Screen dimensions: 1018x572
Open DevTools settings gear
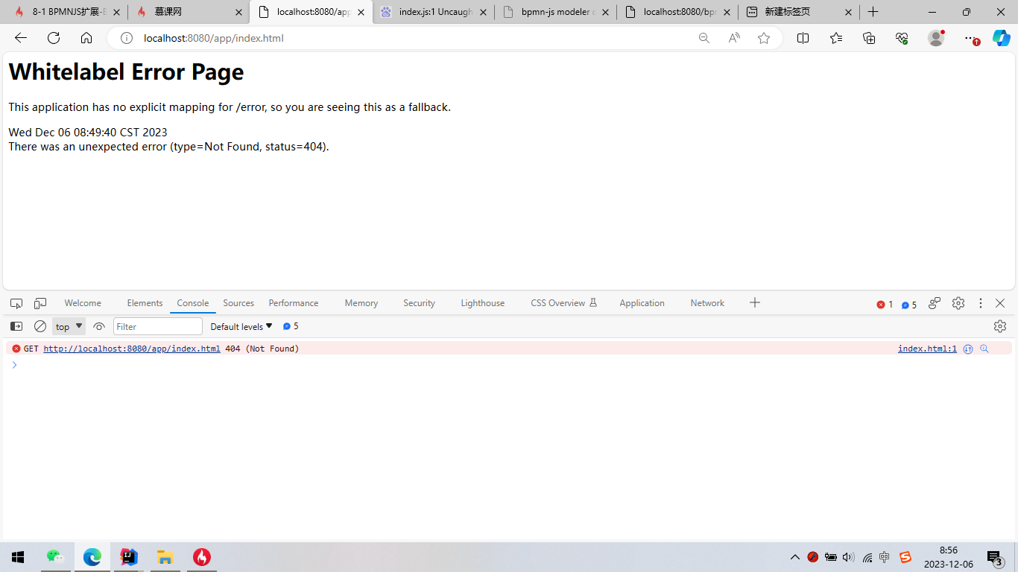tap(958, 303)
